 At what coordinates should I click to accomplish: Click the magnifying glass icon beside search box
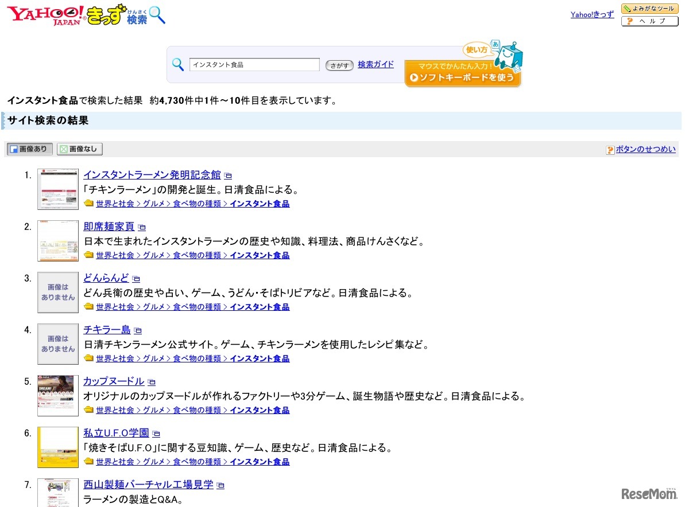click(x=178, y=65)
